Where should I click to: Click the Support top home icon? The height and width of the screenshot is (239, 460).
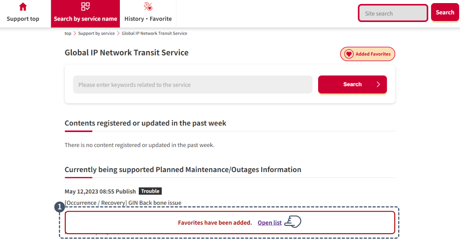pyautogui.click(x=23, y=7)
